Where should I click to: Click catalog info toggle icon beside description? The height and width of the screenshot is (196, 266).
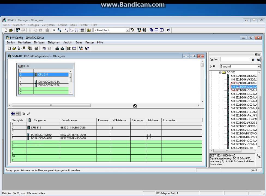258,156
